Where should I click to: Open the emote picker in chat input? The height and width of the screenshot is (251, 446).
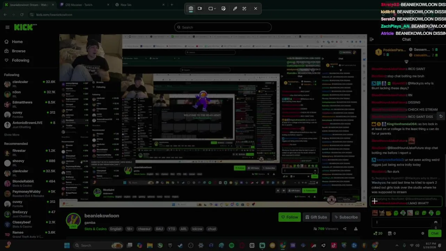(x=436, y=222)
